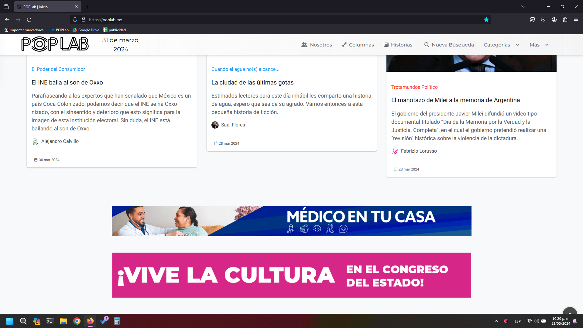Open Google Chrome from the taskbar
This screenshot has height=328, width=583.
coord(77,321)
